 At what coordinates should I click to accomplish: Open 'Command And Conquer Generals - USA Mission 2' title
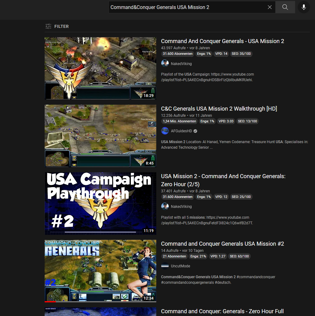pos(222,41)
